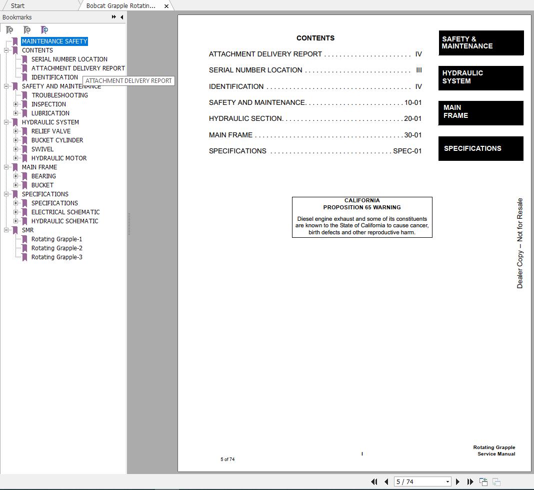Collapse the SMR bookmark node
Screen dimensions: 534x490
(x=6, y=230)
